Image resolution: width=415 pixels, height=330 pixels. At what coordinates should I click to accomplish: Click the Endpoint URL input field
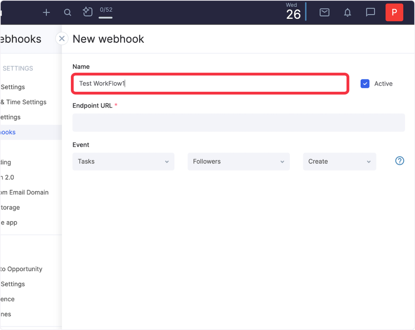(x=238, y=123)
